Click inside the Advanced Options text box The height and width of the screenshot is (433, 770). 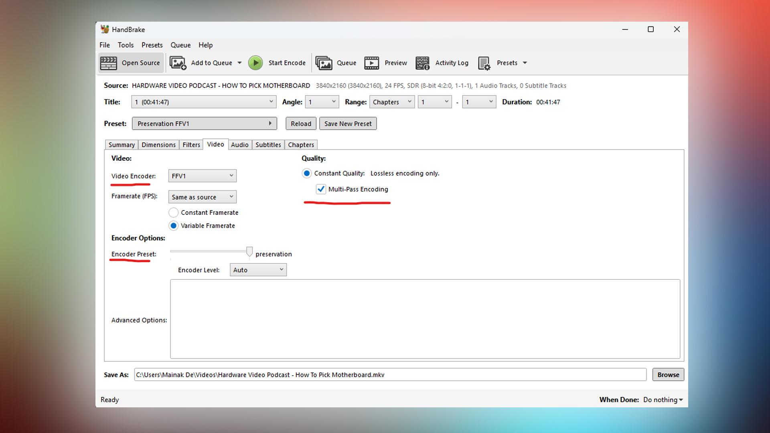[425, 319]
